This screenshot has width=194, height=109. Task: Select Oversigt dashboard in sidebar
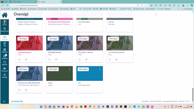(4, 38)
